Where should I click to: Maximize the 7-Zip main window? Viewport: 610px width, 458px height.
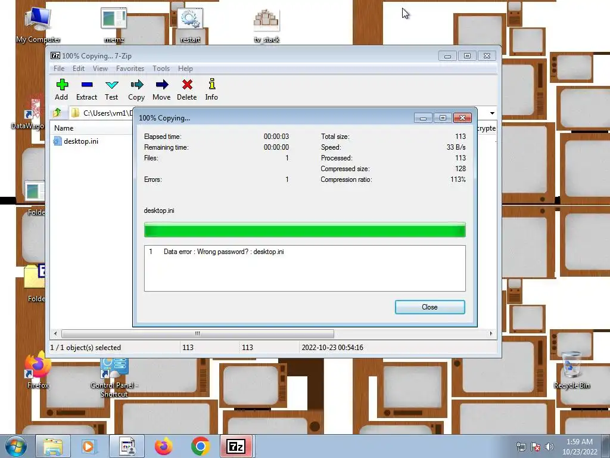click(467, 56)
